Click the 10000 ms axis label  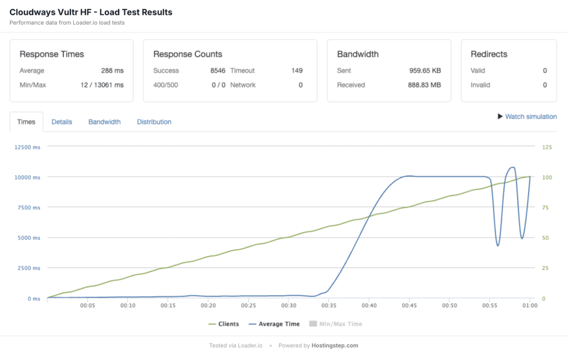(27, 177)
